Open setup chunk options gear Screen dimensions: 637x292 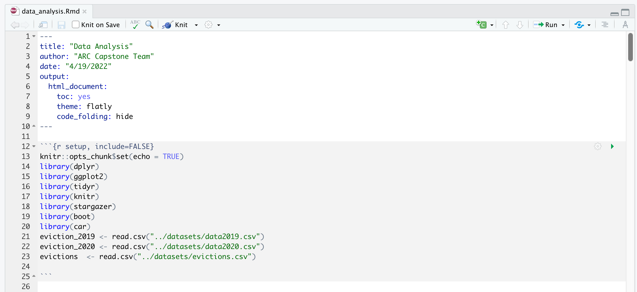(x=598, y=146)
